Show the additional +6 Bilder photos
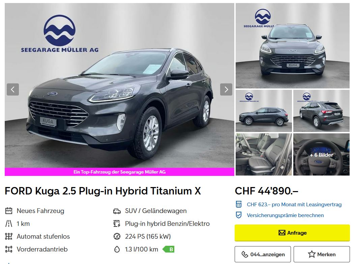 point(322,155)
